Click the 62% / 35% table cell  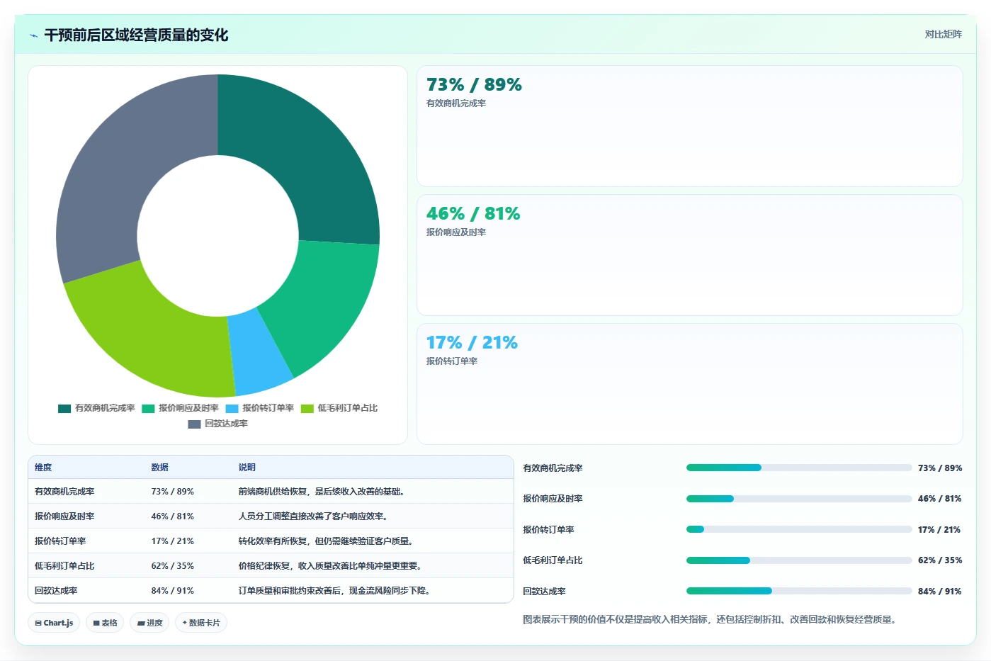pos(172,566)
